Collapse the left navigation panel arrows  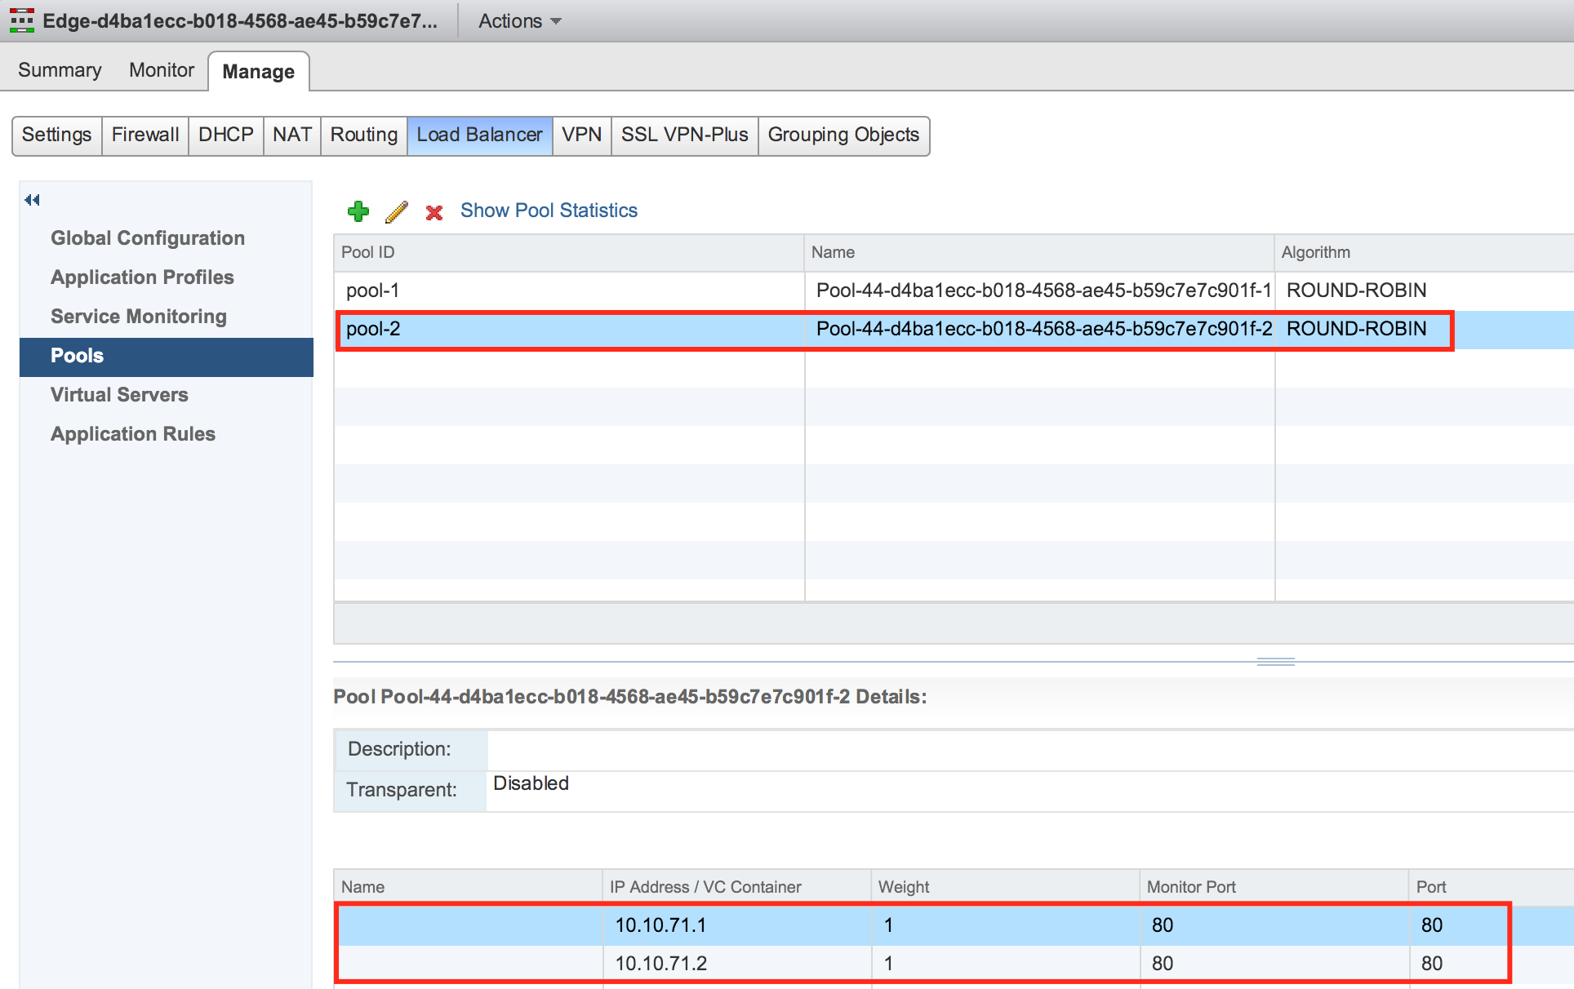(x=32, y=200)
